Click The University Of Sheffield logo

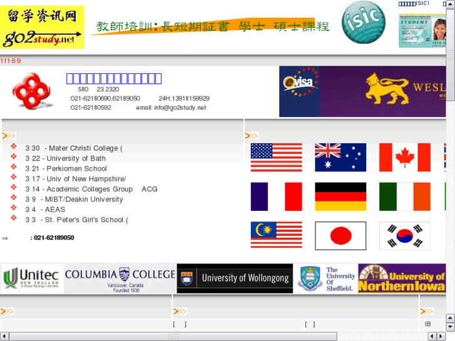[326, 278]
